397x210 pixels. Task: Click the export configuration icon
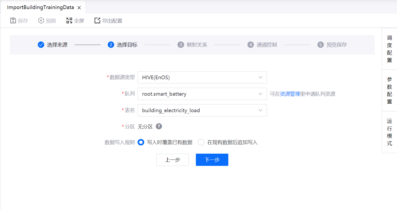97,21
